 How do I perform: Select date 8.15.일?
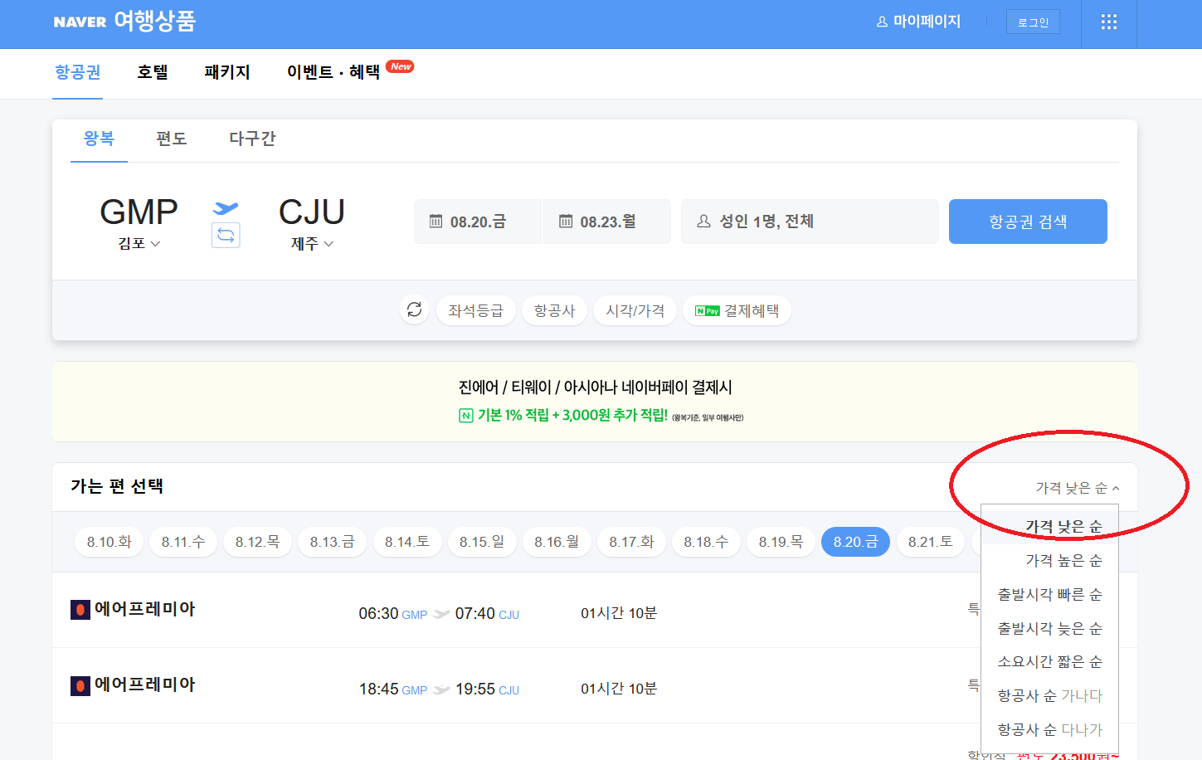click(482, 542)
